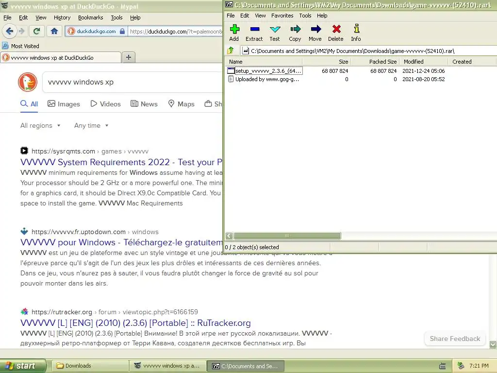Switch to 7-Zip taskbar button
This screenshot has height=373, width=497.
pyautogui.click(x=246, y=366)
